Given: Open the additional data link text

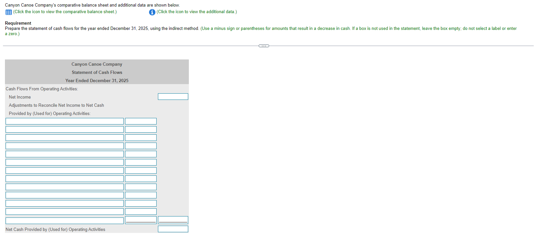Looking at the screenshot, I should point(197,12).
